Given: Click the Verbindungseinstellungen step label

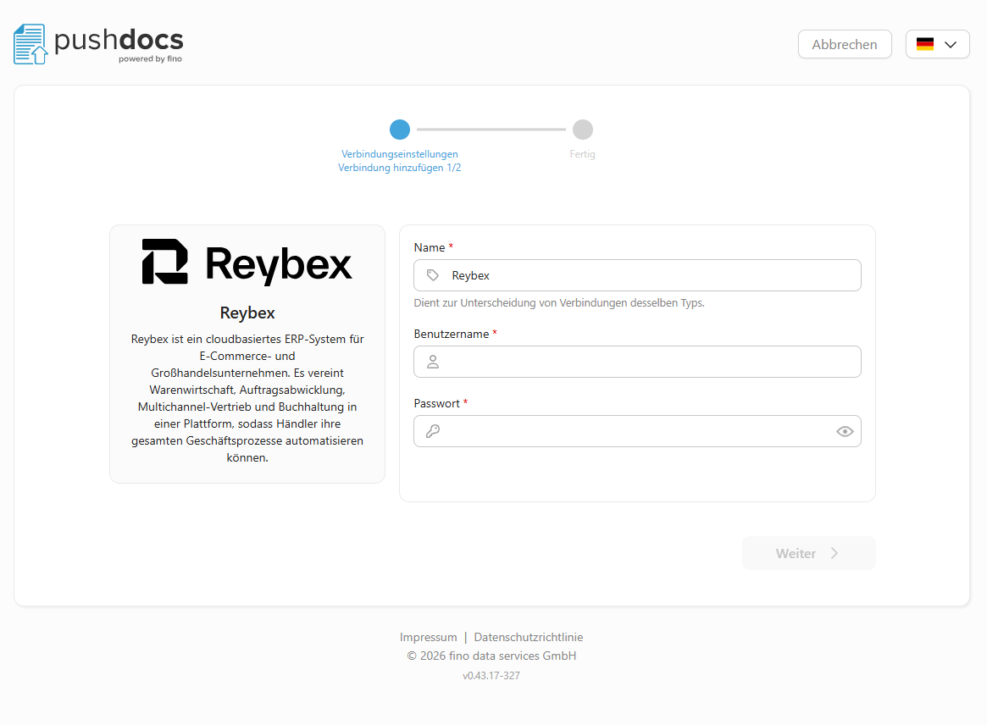Looking at the screenshot, I should [400, 153].
